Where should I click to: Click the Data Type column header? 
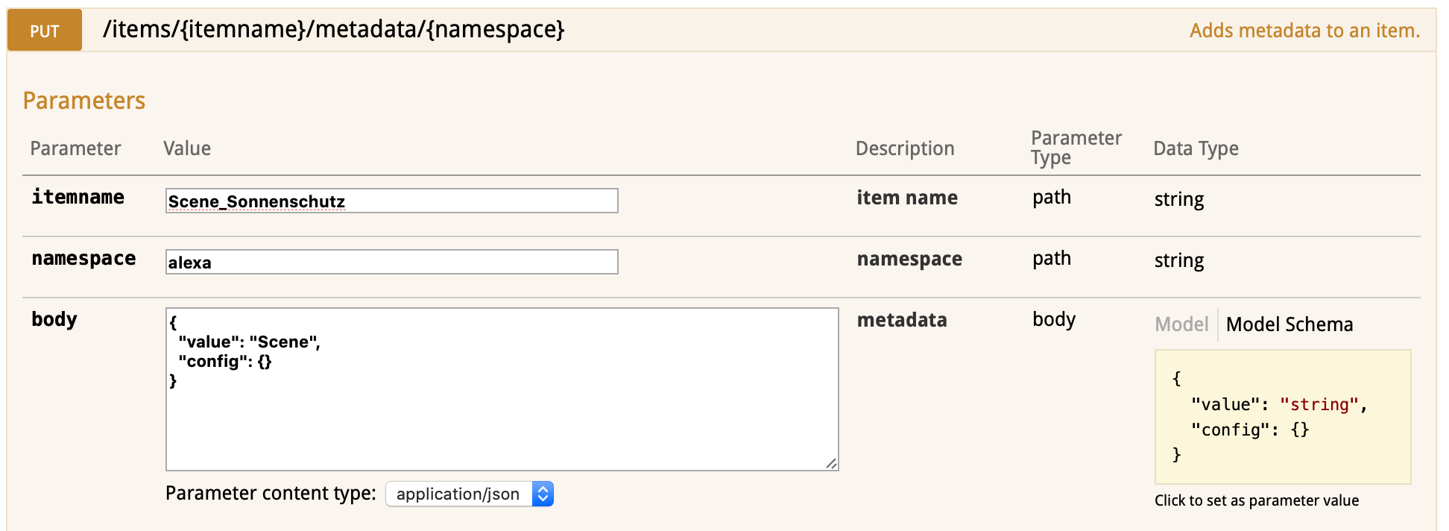click(1196, 148)
